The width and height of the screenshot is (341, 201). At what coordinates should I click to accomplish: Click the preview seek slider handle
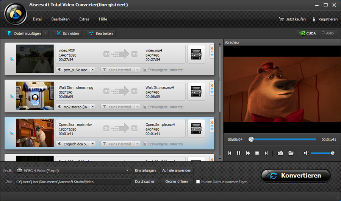point(251,139)
